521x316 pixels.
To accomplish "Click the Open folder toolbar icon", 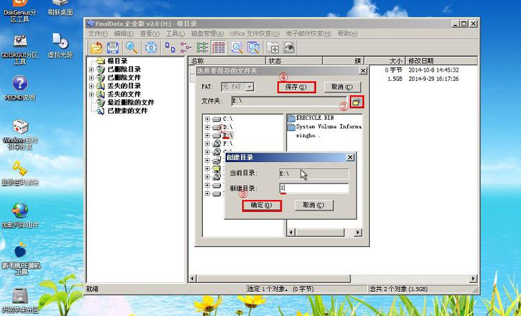I will [x=97, y=48].
